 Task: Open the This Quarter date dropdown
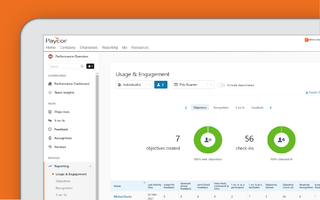pyautogui.click(x=193, y=85)
